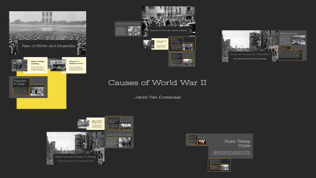The image size is (316, 178).
Task: Select the 'Causes of World War II' title
Action: (158, 83)
